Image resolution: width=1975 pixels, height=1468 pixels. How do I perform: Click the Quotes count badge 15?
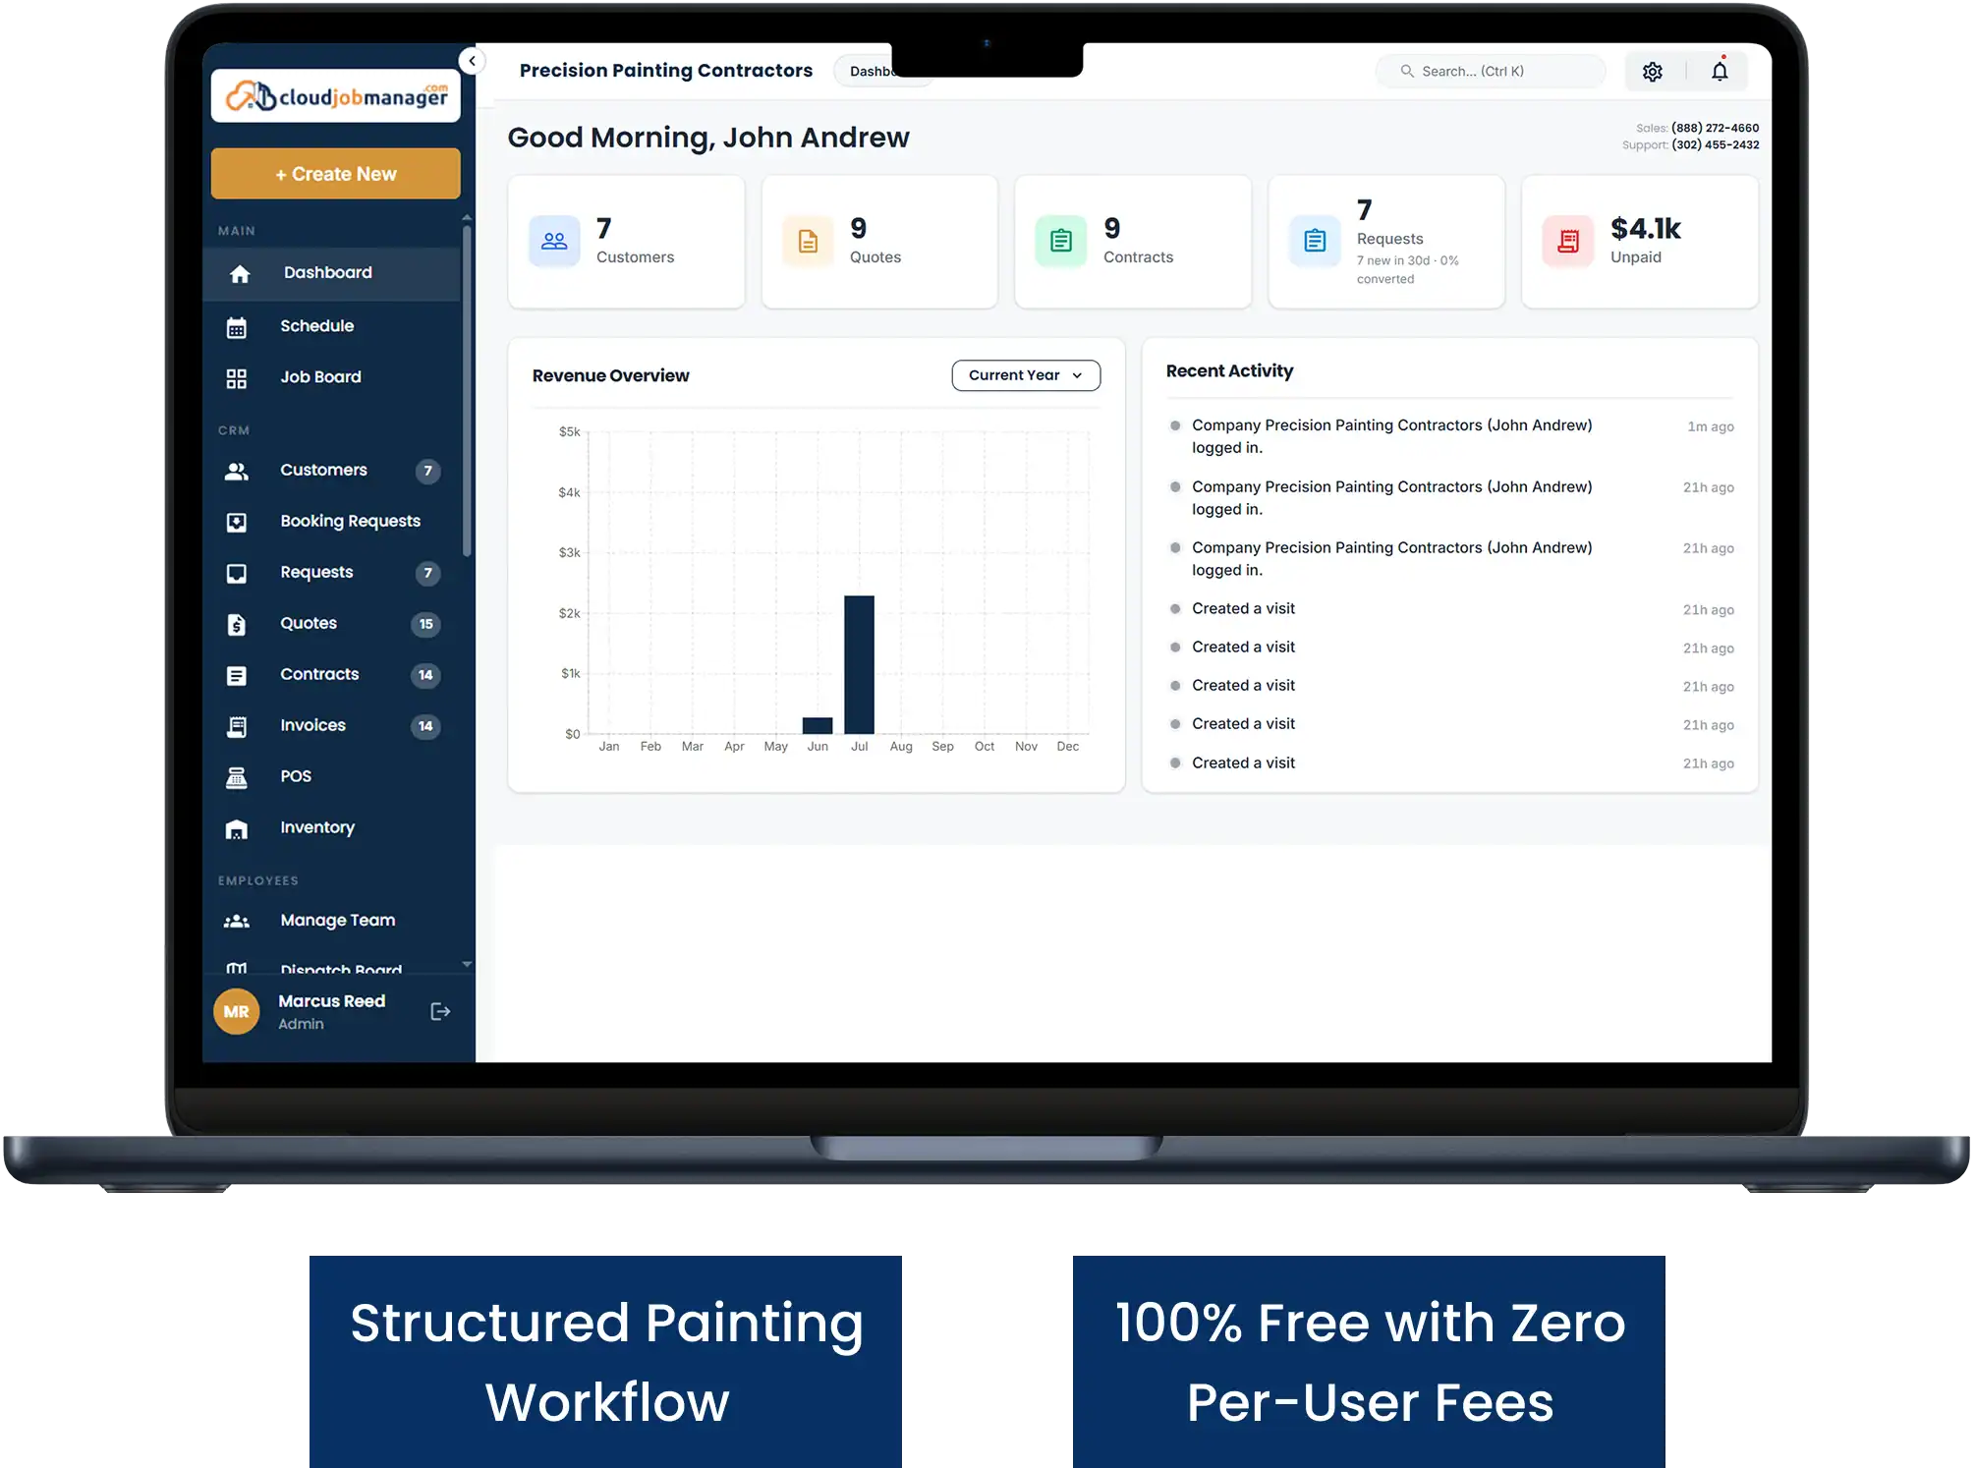(x=425, y=625)
